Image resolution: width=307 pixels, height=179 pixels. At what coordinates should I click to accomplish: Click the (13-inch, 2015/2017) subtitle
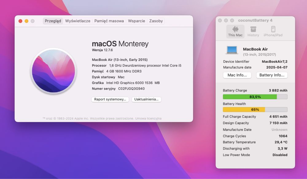[x=259, y=55]
